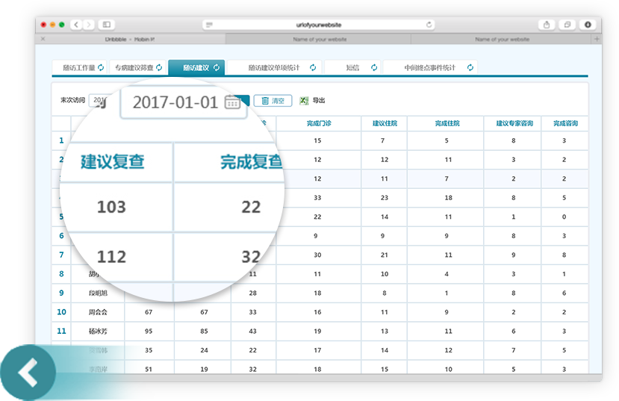Click the calendar icon beside the 2017-01-01 date
This screenshot has height=401, width=619.
[x=234, y=102]
